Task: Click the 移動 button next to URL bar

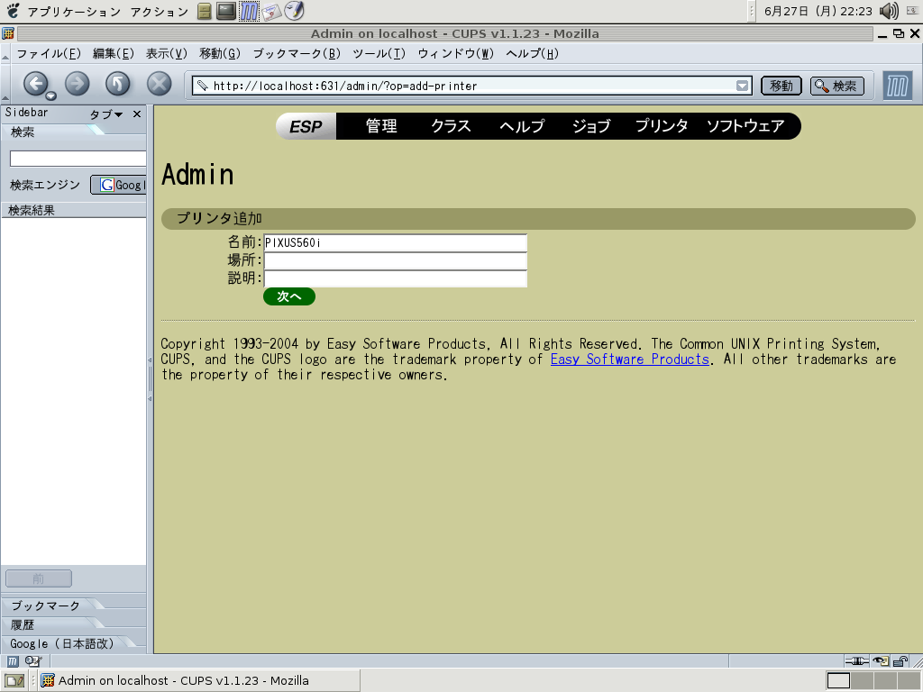Action: coord(781,86)
